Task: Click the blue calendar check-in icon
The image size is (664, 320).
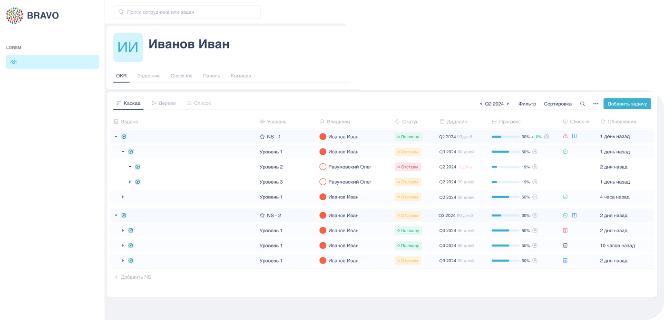Action: click(x=565, y=261)
